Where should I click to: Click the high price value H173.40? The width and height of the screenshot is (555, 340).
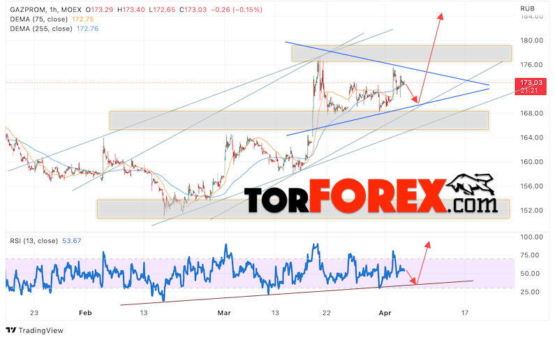pyautogui.click(x=131, y=10)
